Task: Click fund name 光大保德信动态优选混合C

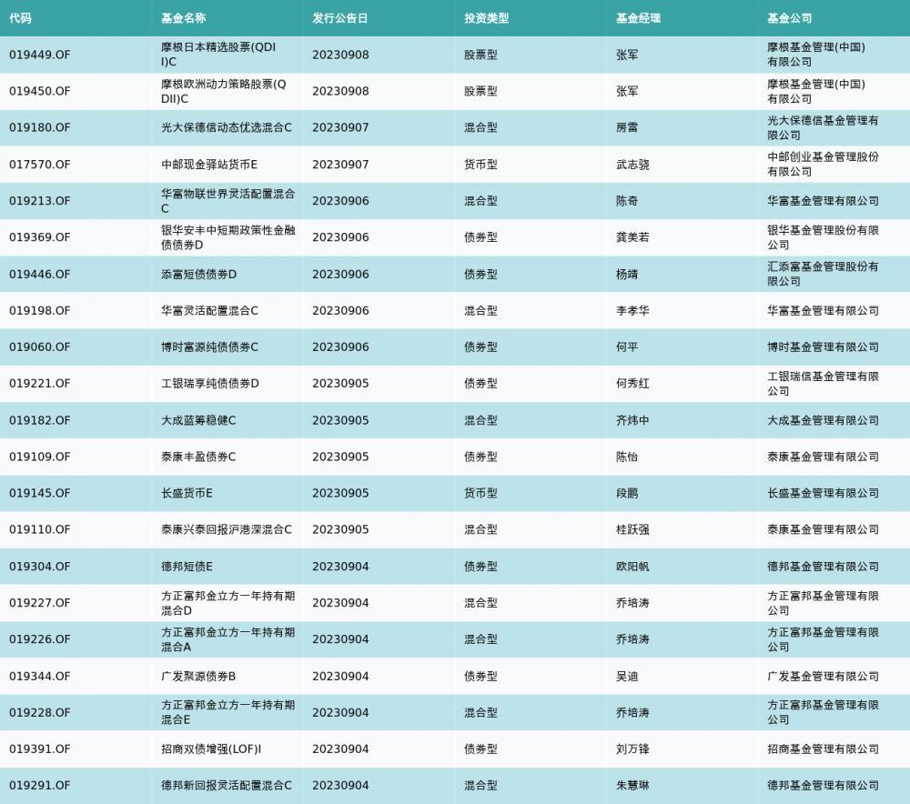Action: point(227,127)
